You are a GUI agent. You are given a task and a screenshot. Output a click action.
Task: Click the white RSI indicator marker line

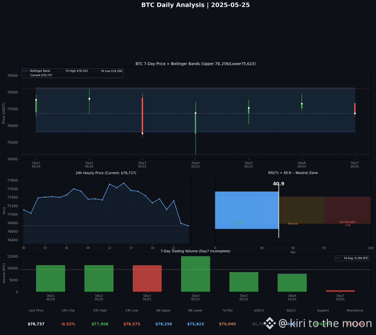pos(279,211)
